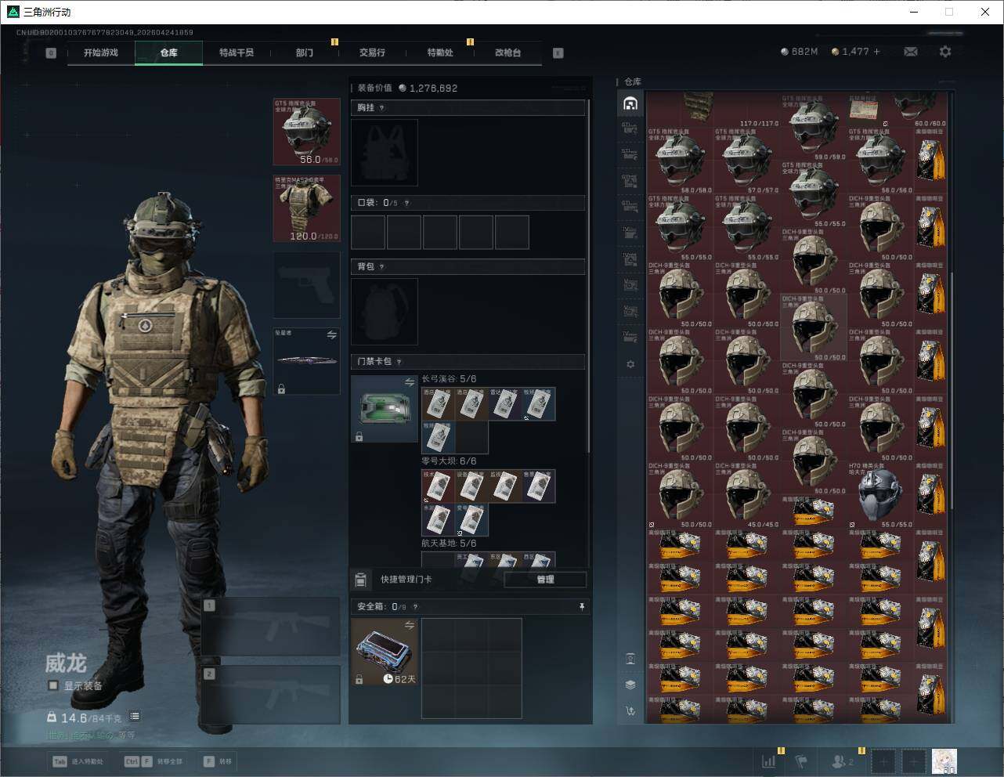This screenshot has width=1004, height=777.
Task: Click the help icon next to 口袋
Action: [x=406, y=203]
